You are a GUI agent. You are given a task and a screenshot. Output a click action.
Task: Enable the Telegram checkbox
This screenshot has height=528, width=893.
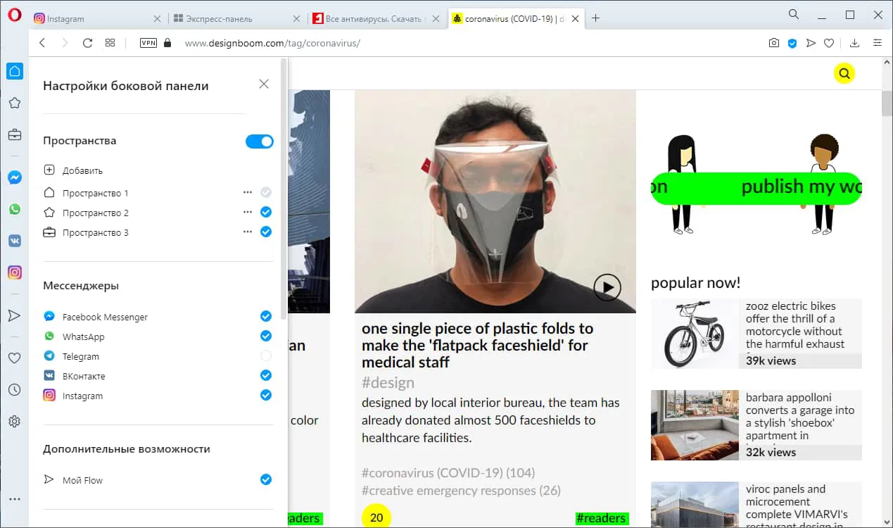pyautogui.click(x=266, y=356)
